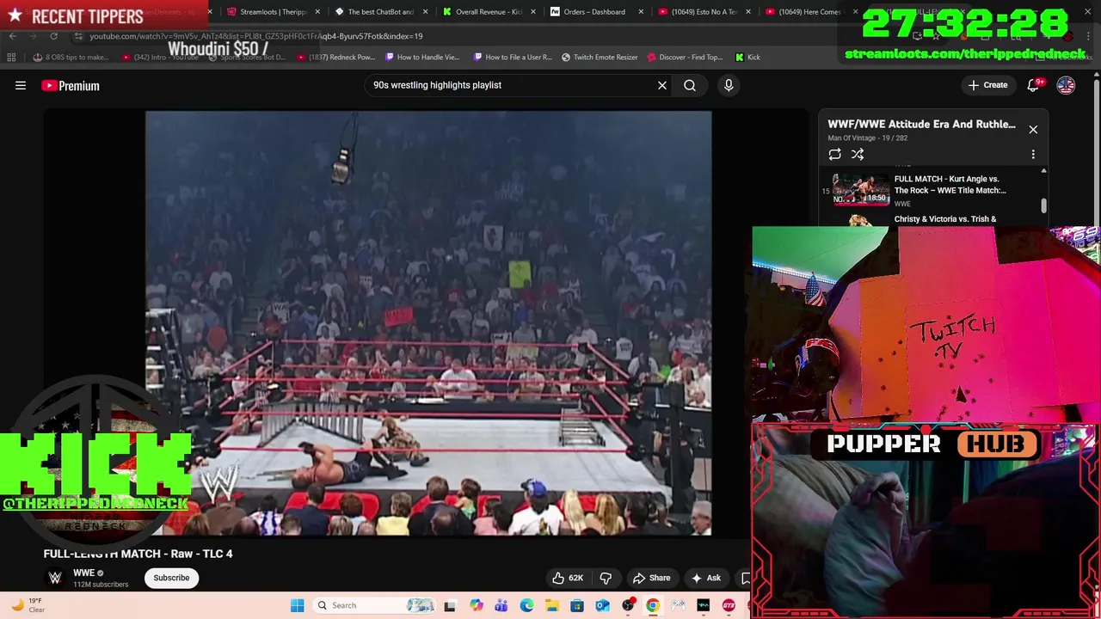Open 'Discover - Find Top...' bookmark
The height and width of the screenshot is (619, 1101).
pyautogui.click(x=685, y=58)
